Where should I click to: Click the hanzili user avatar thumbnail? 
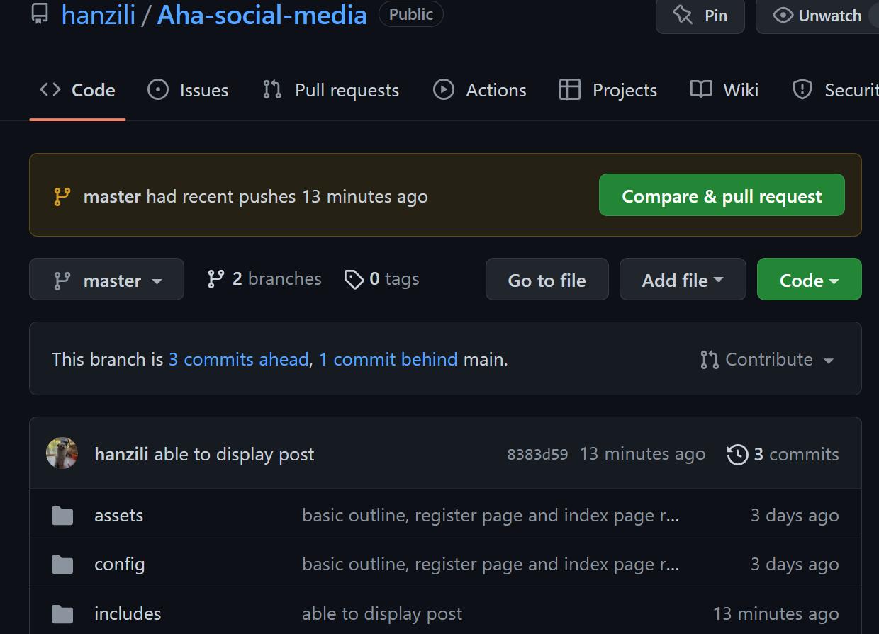[62, 453]
